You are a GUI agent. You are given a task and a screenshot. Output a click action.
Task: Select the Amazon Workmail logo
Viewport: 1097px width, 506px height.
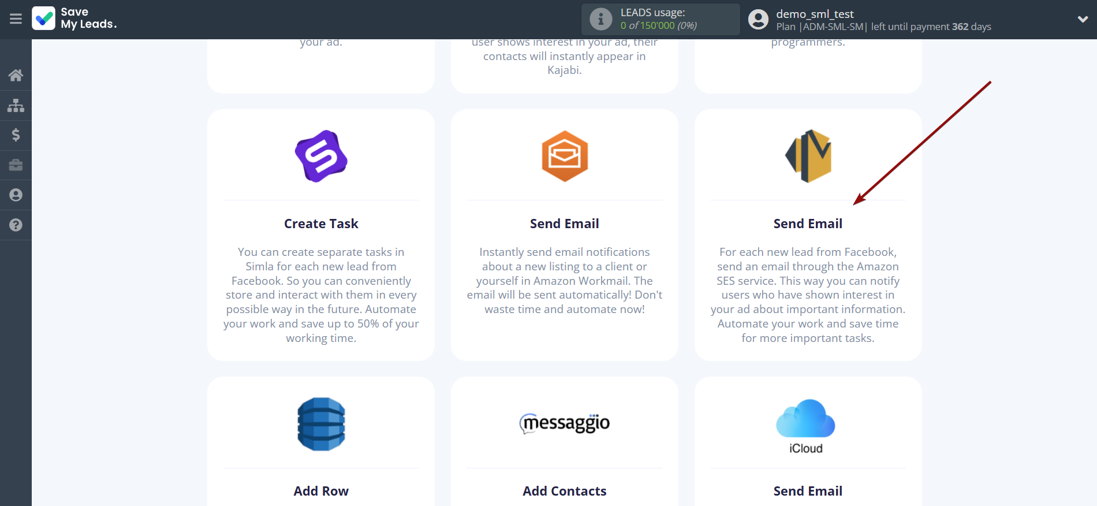565,156
